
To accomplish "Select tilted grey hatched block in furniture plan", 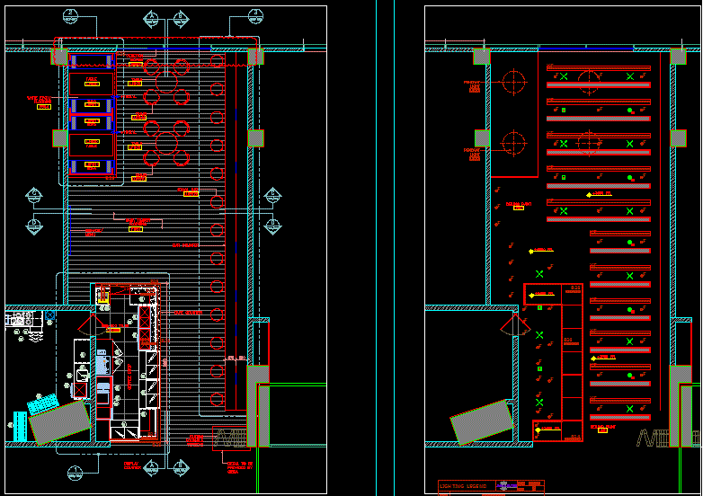I will pyautogui.click(x=60, y=421).
